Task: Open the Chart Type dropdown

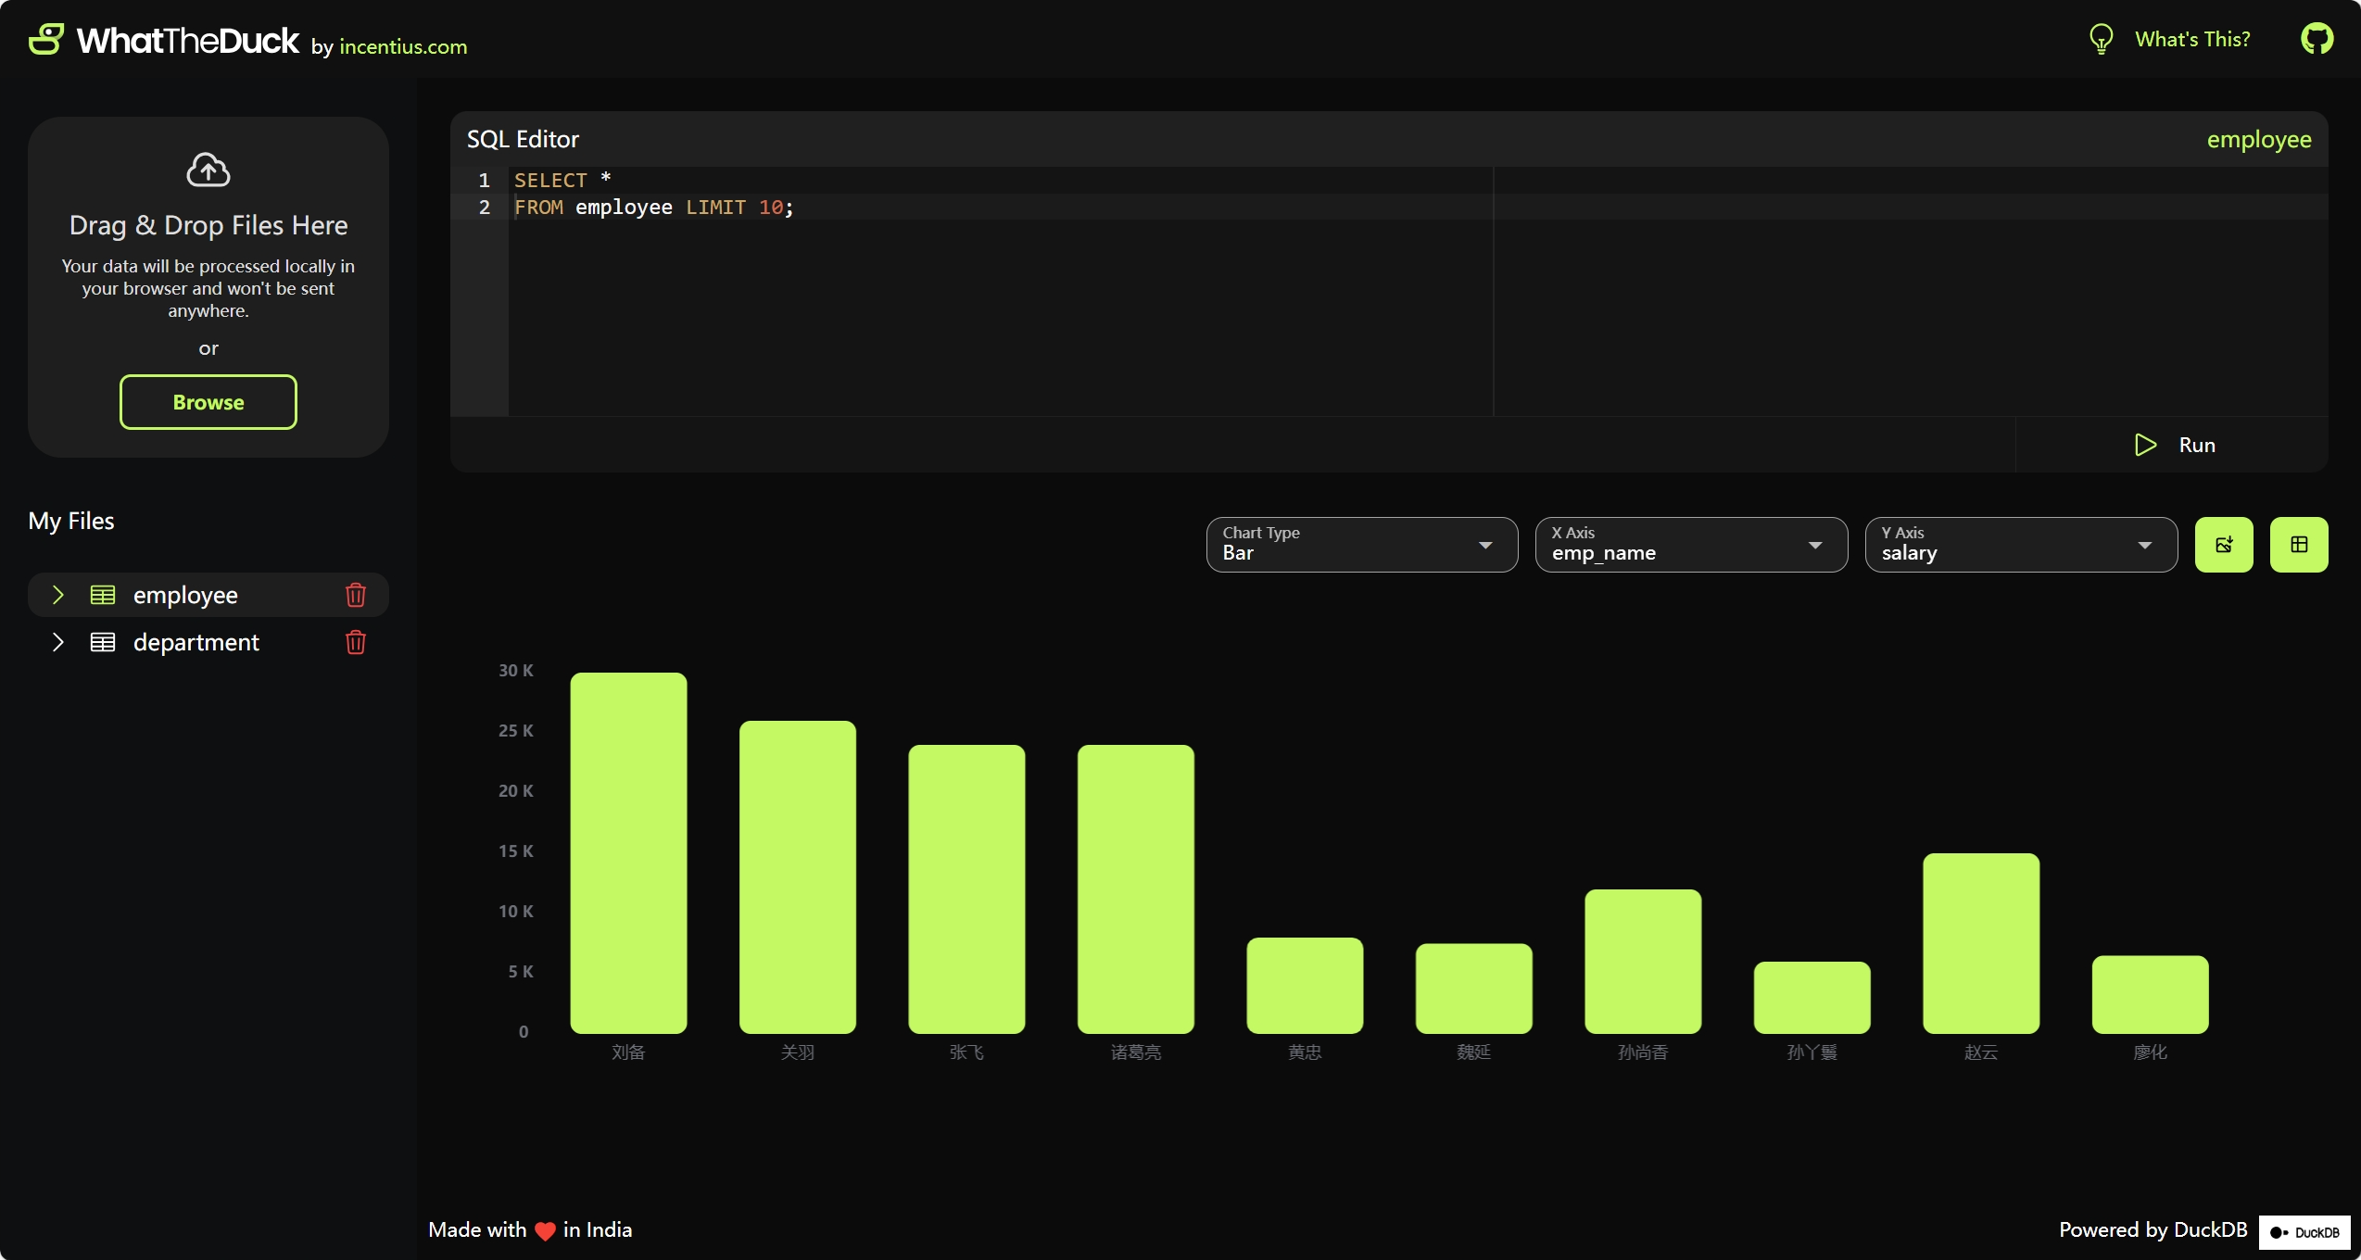Action: 1361,545
